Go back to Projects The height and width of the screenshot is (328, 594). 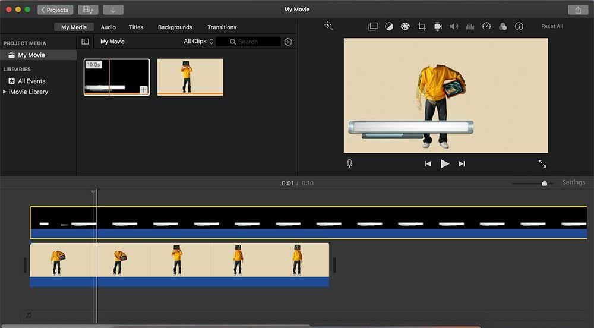pos(55,10)
